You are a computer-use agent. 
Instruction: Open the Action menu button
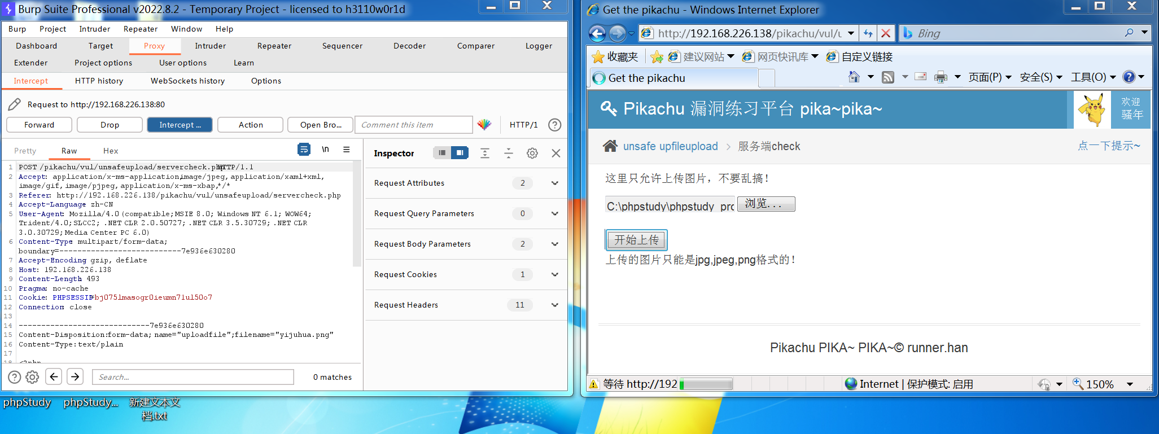[x=250, y=125]
